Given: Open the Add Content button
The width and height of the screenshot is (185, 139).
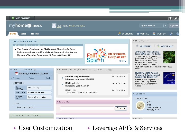Looking at the screenshot, I should (x=22, y=18).
